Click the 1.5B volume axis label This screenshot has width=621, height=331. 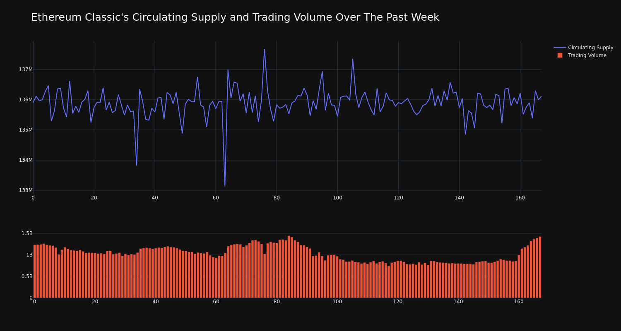click(x=27, y=233)
